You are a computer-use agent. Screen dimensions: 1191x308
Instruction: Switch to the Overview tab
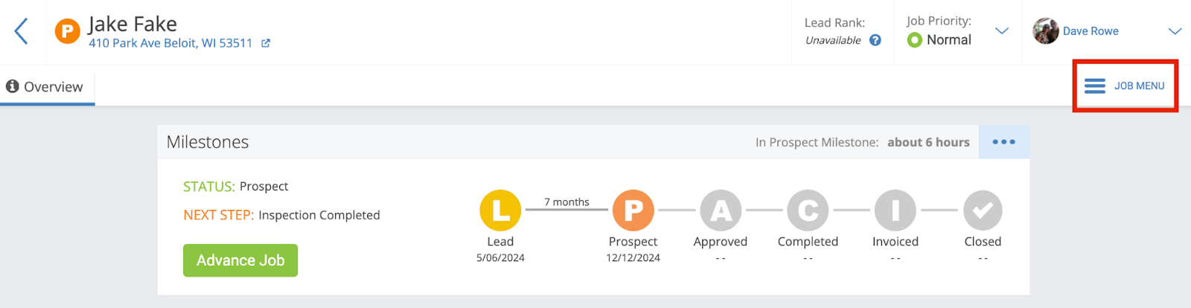click(x=46, y=87)
